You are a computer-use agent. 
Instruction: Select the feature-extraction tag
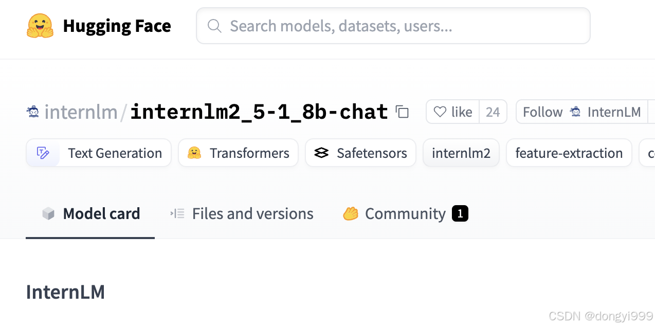tap(569, 153)
